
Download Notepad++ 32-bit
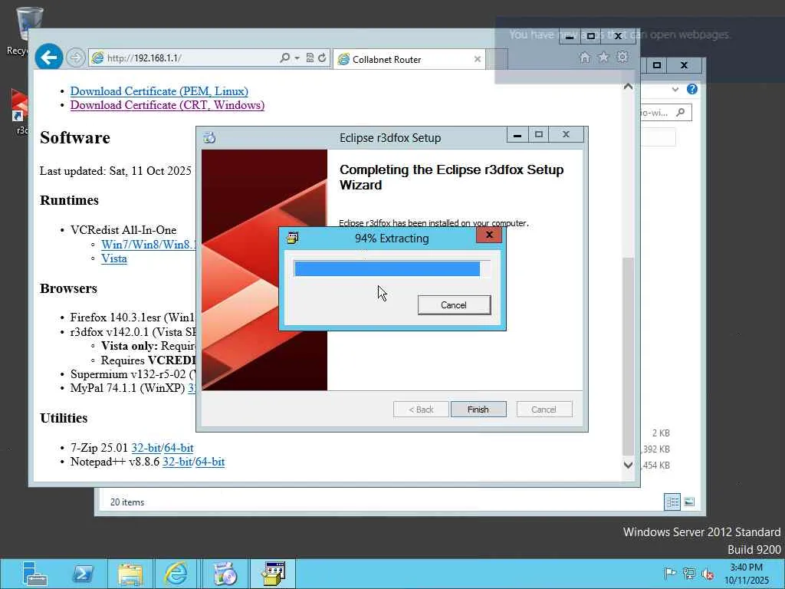coord(177,462)
